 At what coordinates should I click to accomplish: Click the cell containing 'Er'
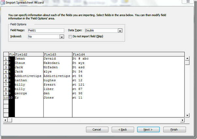click(29, 97)
